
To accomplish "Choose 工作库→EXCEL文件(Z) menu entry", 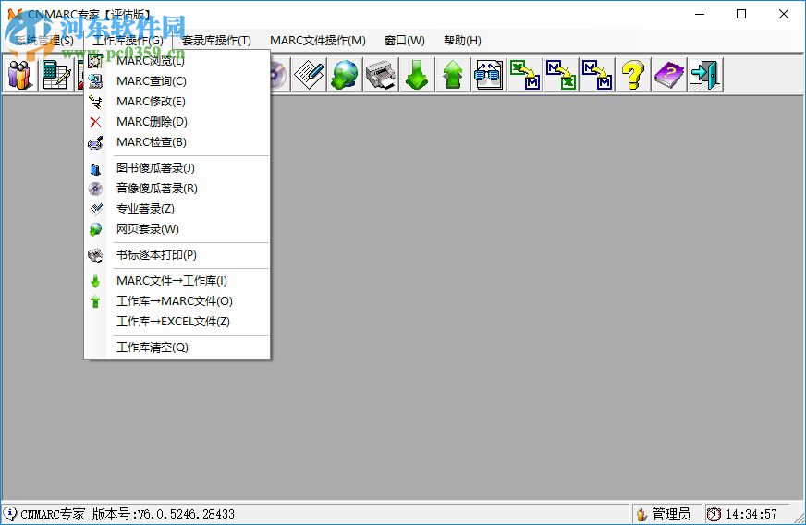I will coord(177,322).
